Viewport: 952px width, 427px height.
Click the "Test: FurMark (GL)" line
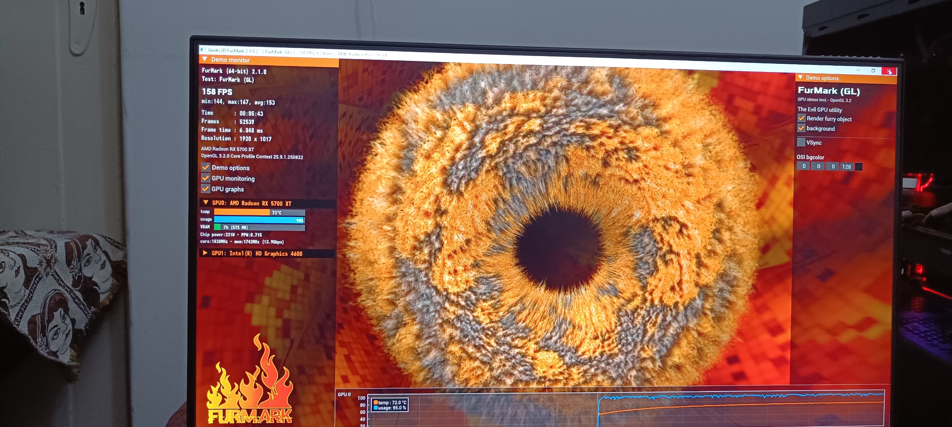pyautogui.click(x=228, y=79)
